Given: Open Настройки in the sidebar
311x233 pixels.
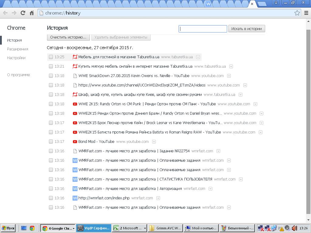Looking at the screenshot, I should tap(16, 58).
